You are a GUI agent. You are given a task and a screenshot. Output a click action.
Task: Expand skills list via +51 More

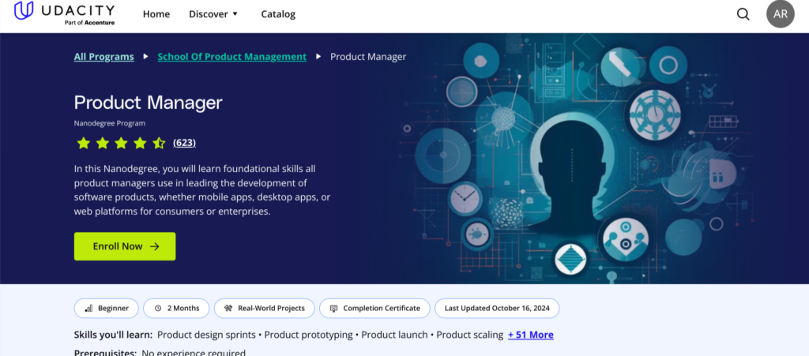click(x=530, y=335)
